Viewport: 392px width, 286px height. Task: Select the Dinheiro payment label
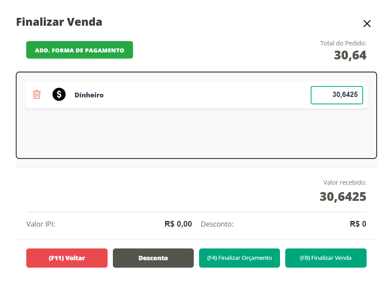[89, 95]
